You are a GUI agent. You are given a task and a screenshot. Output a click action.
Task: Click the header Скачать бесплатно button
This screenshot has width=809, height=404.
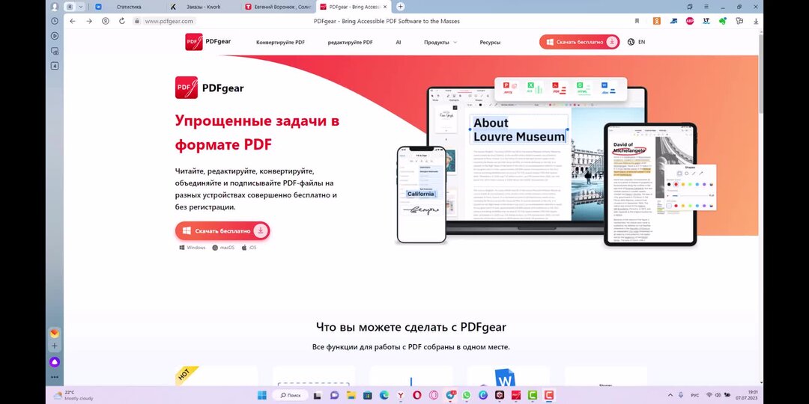click(x=579, y=42)
